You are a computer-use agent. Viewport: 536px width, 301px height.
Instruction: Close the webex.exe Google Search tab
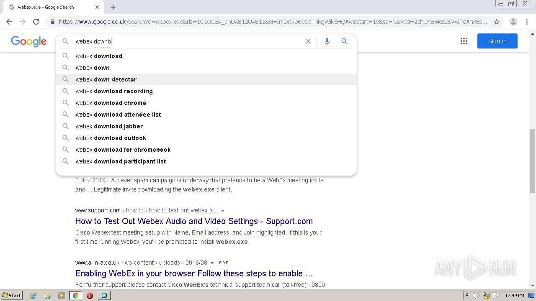click(97, 7)
